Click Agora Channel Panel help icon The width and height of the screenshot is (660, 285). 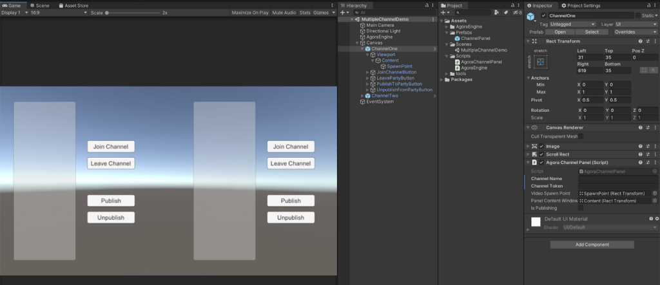point(640,162)
